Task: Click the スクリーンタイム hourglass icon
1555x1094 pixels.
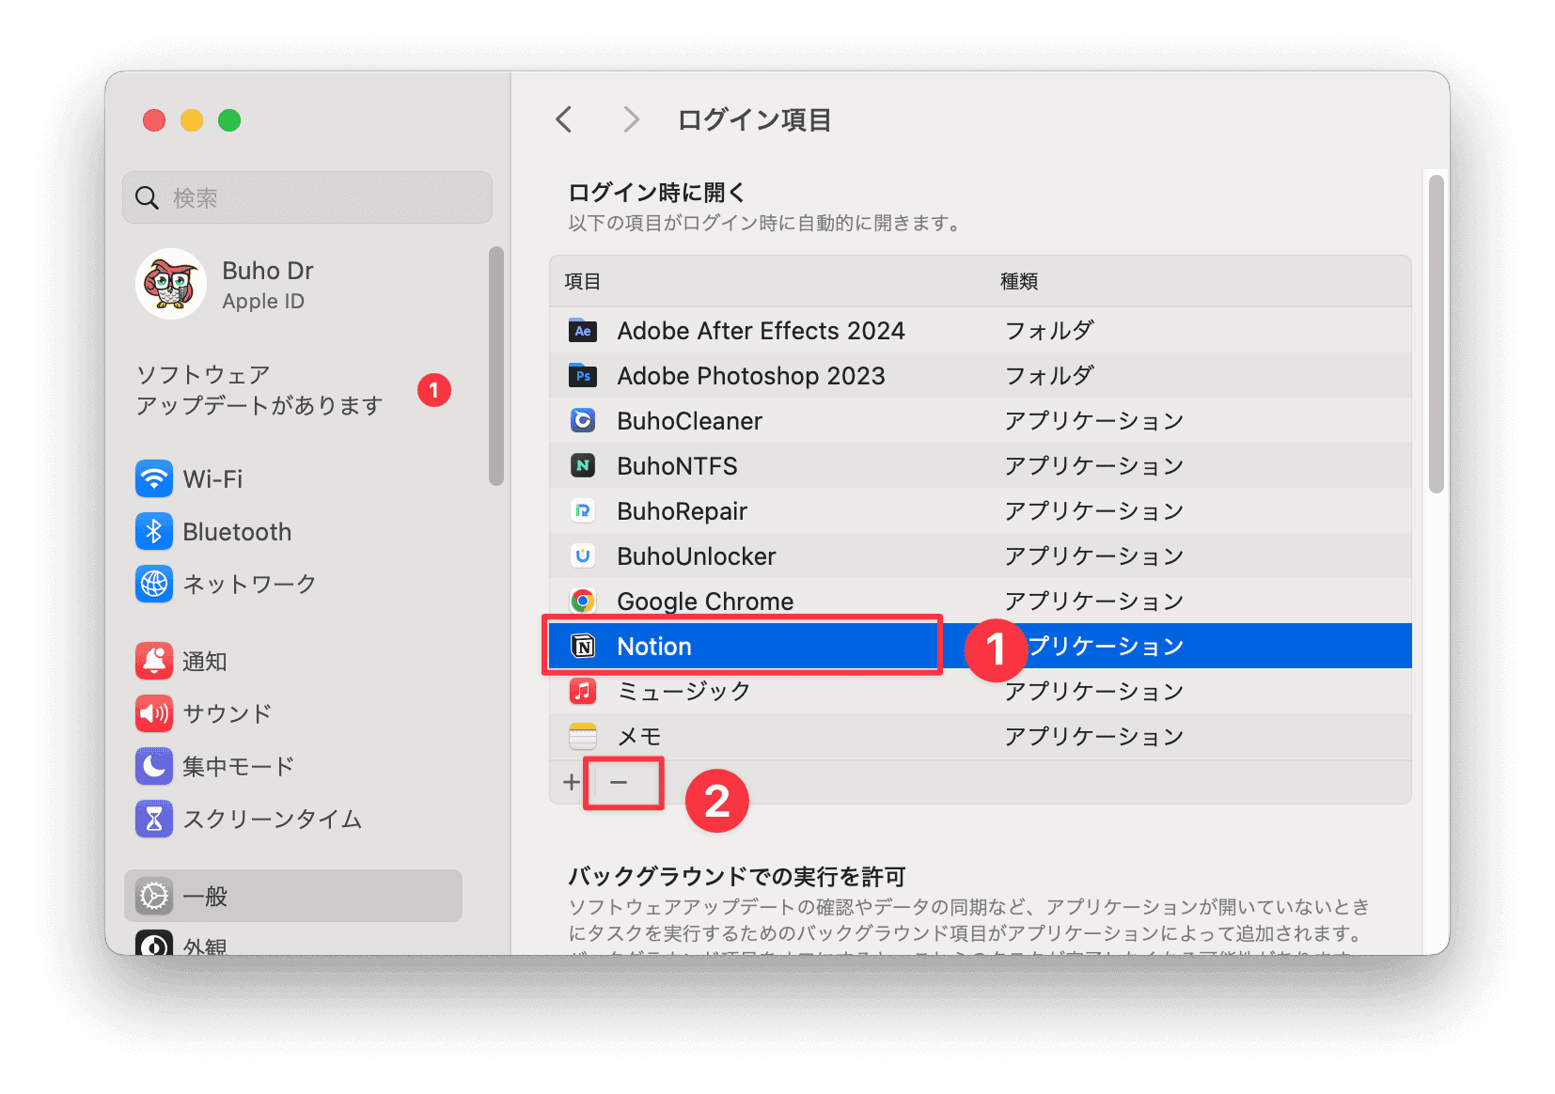Action: [x=154, y=819]
